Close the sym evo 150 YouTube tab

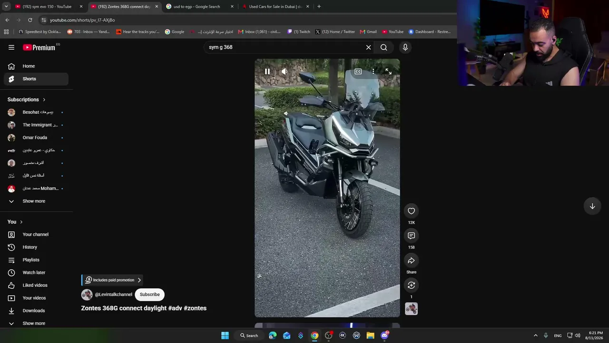81,7
